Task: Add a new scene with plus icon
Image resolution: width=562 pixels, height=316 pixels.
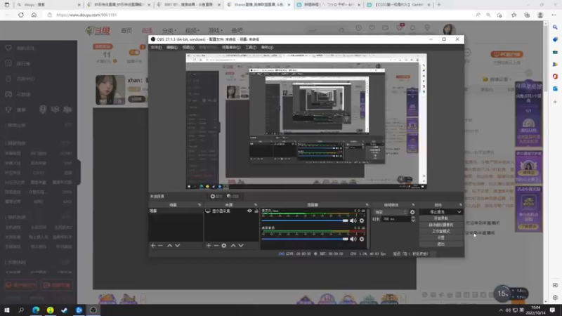Action: pos(153,245)
